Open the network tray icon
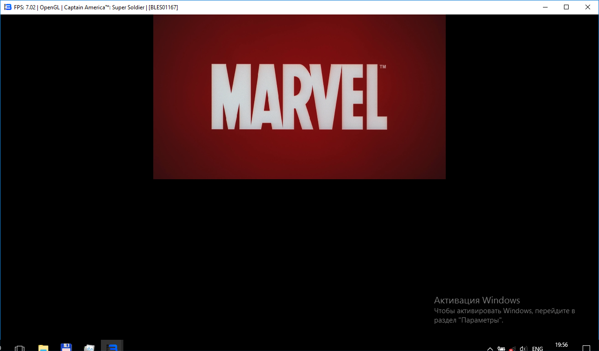 (513, 349)
